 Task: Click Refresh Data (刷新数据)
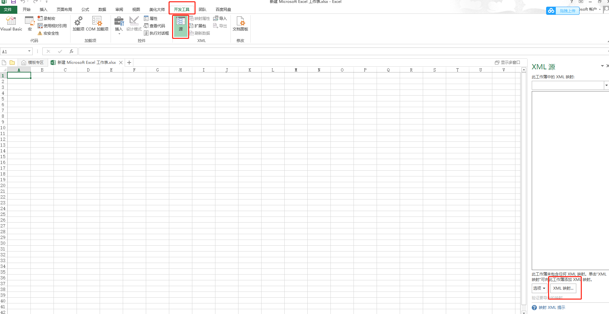point(199,33)
